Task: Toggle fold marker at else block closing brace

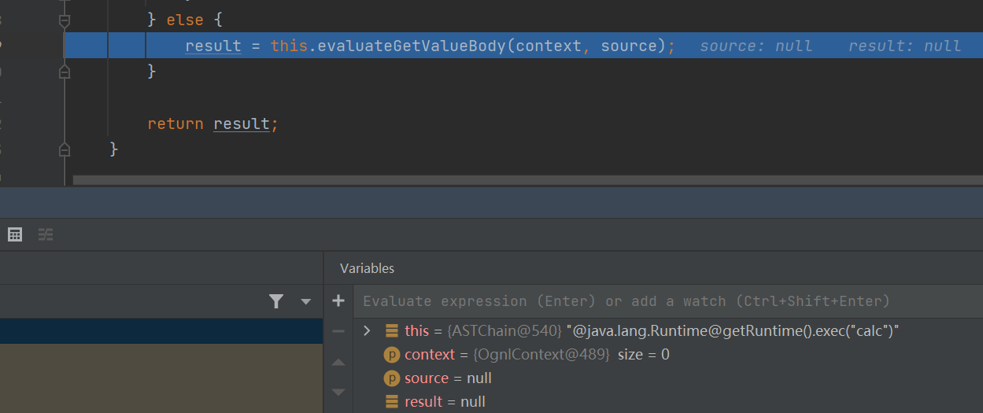Action: pyautogui.click(x=65, y=72)
